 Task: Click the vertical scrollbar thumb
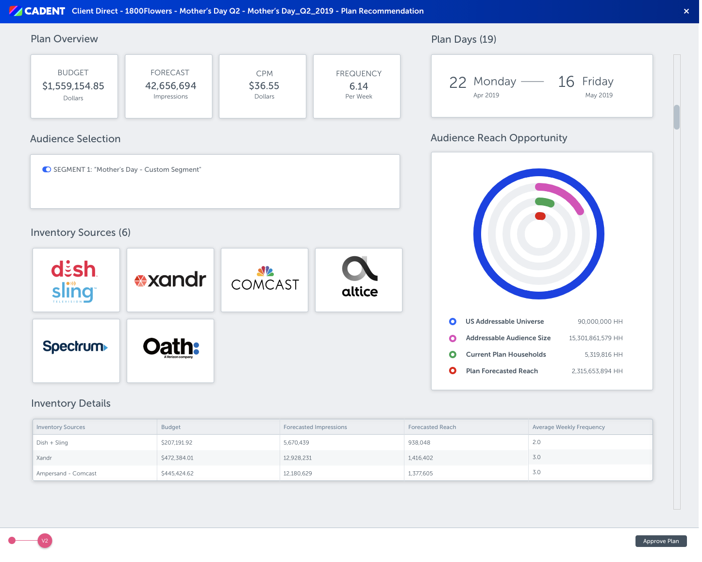pyautogui.click(x=677, y=117)
